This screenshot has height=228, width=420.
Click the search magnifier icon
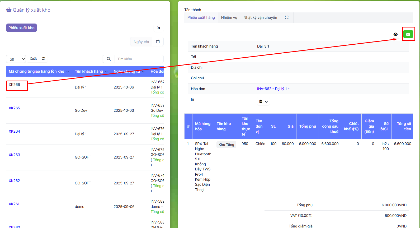[x=108, y=59]
